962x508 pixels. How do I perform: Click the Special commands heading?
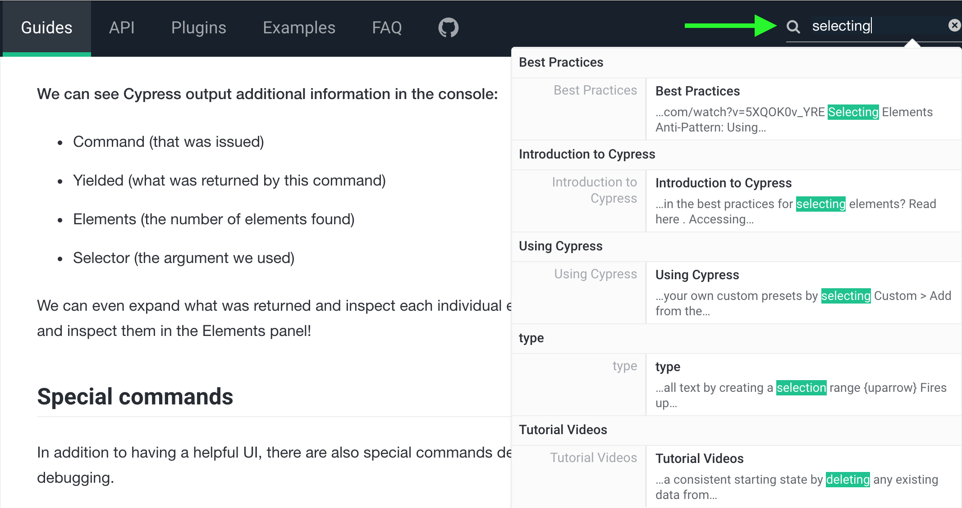[x=135, y=397]
